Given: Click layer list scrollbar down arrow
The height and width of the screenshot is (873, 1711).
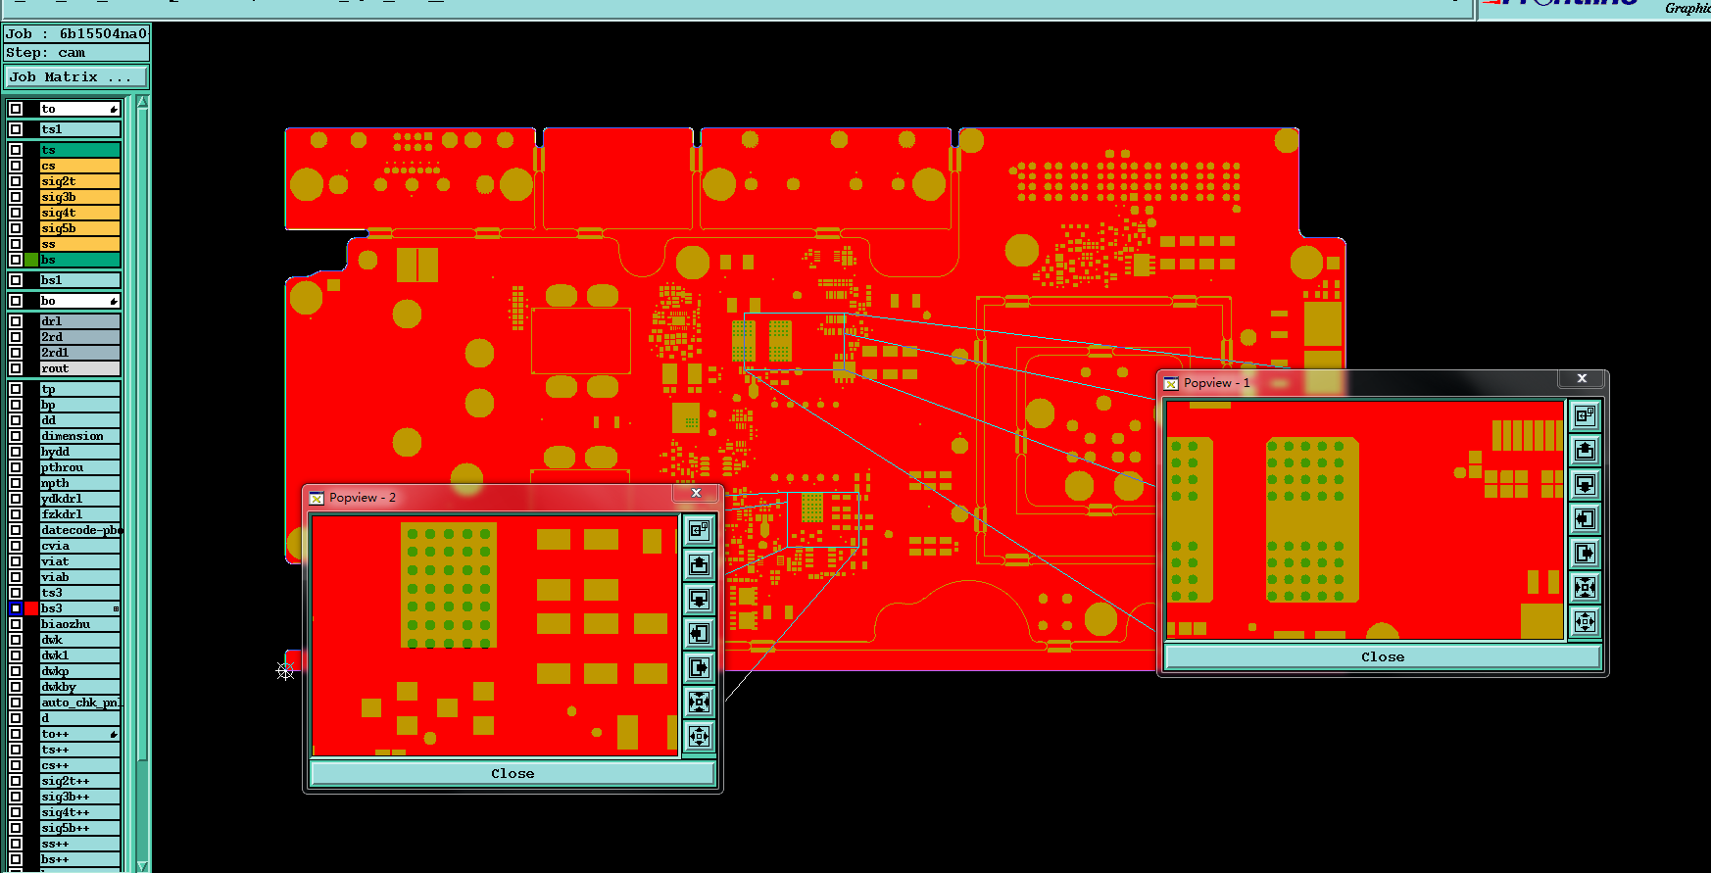Looking at the screenshot, I should coord(143,866).
